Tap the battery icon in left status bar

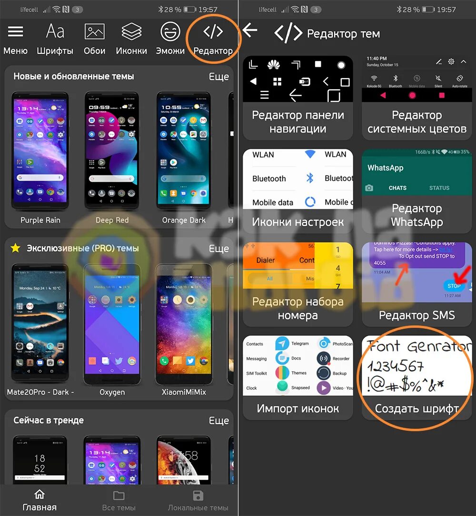[x=189, y=10]
